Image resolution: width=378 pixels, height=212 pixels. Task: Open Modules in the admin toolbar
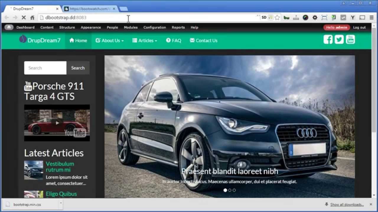tap(131, 27)
